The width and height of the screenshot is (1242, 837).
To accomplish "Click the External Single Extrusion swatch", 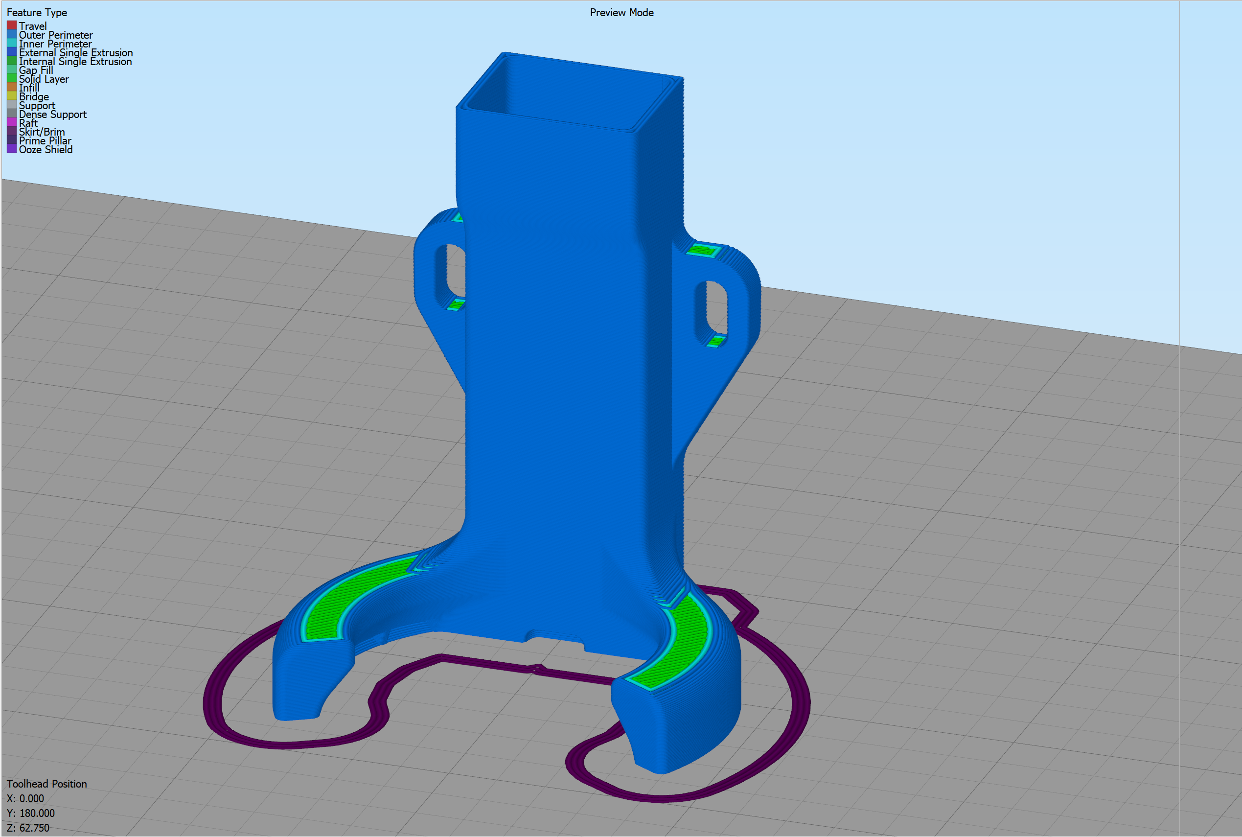I will [11, 52].
